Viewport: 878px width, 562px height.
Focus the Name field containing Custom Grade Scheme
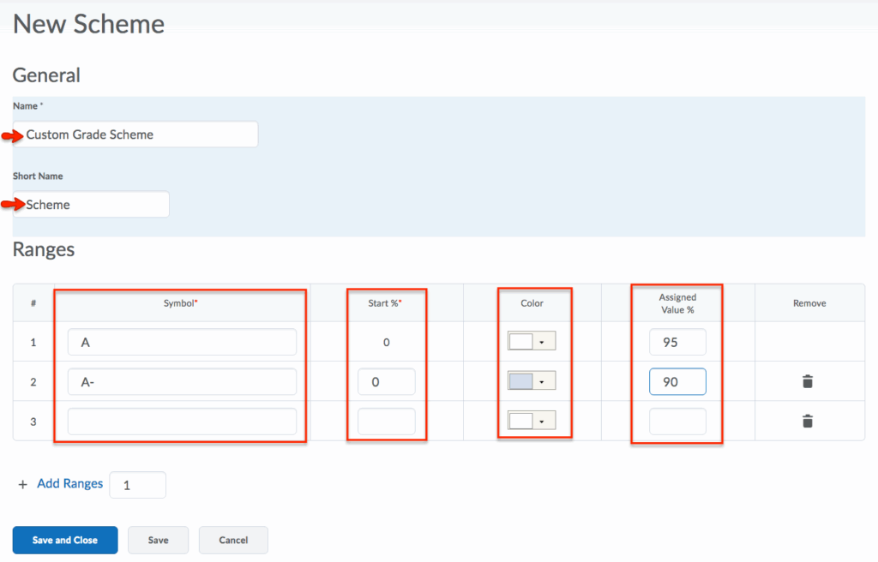pyautogui.click(x=137, y=135)
